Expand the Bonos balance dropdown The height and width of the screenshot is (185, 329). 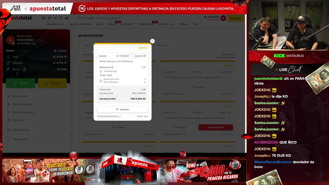click(24, 69)
